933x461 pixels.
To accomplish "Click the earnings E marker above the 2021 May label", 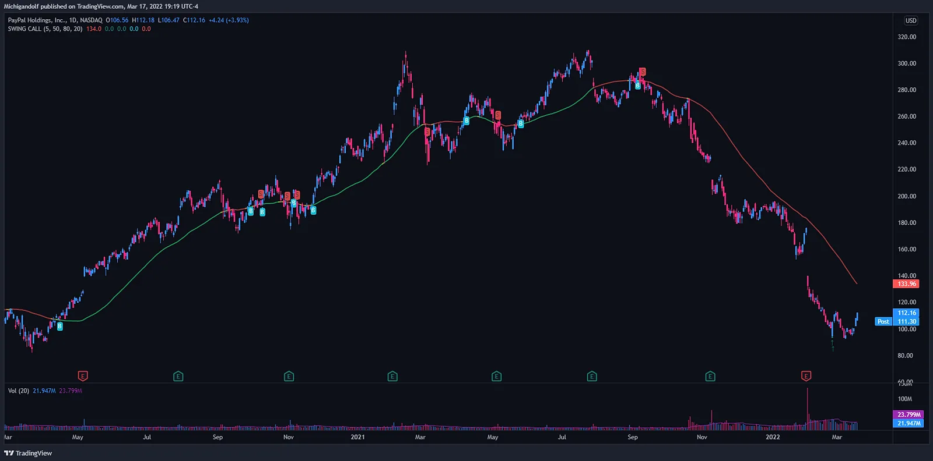I will [x=496, y=376].
